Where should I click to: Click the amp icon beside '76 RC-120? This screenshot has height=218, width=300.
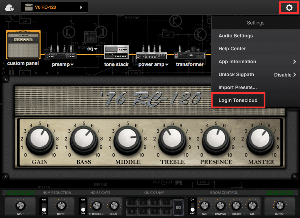pos(29,7)
